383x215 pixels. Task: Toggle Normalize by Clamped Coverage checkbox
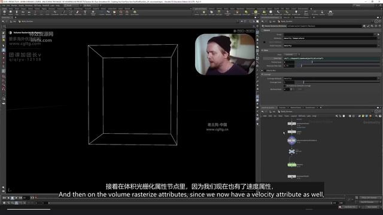tap(285, 86)
